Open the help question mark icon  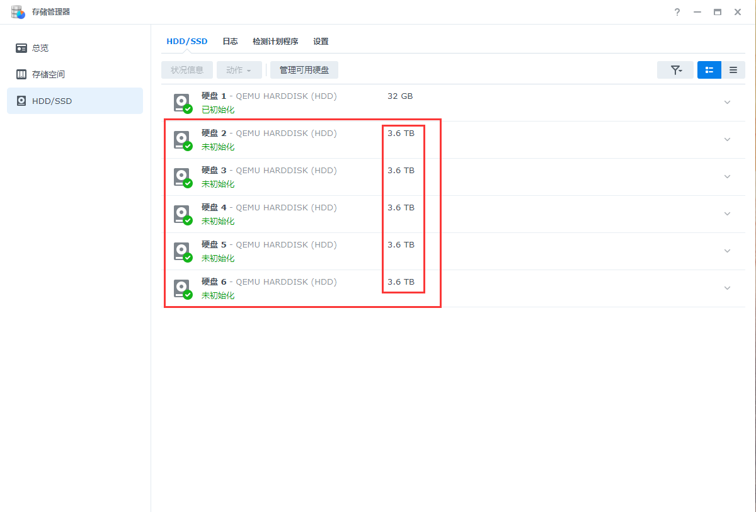[677, 11]
